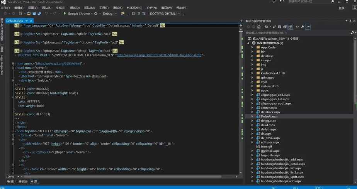Click Solution Explorer Properties wrench icon

pos(303,27)
